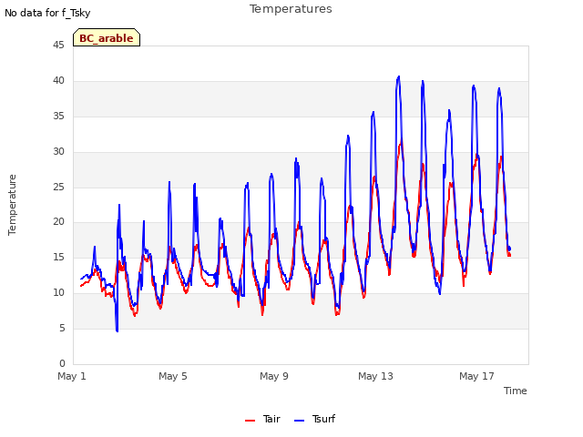This screenshot has height=437, width=583.
Task: Click the May 13 axis label
Action: point(375,376)
